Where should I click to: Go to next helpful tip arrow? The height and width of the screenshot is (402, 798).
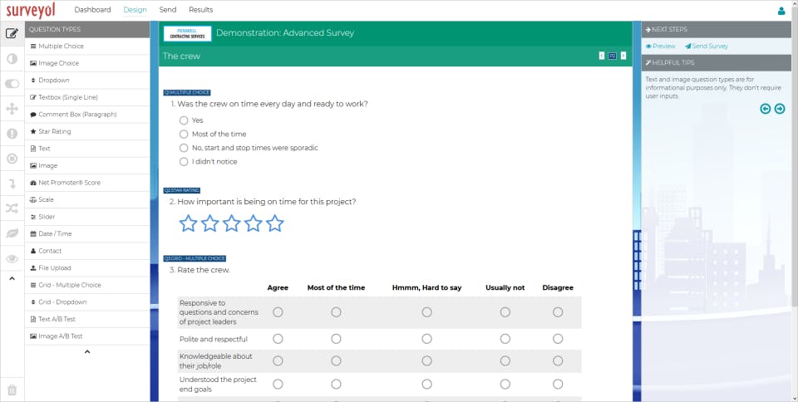click(x=780, y=108)
